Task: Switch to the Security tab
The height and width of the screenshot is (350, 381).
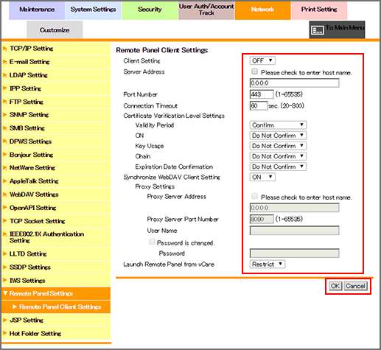Action: point(150,10)
